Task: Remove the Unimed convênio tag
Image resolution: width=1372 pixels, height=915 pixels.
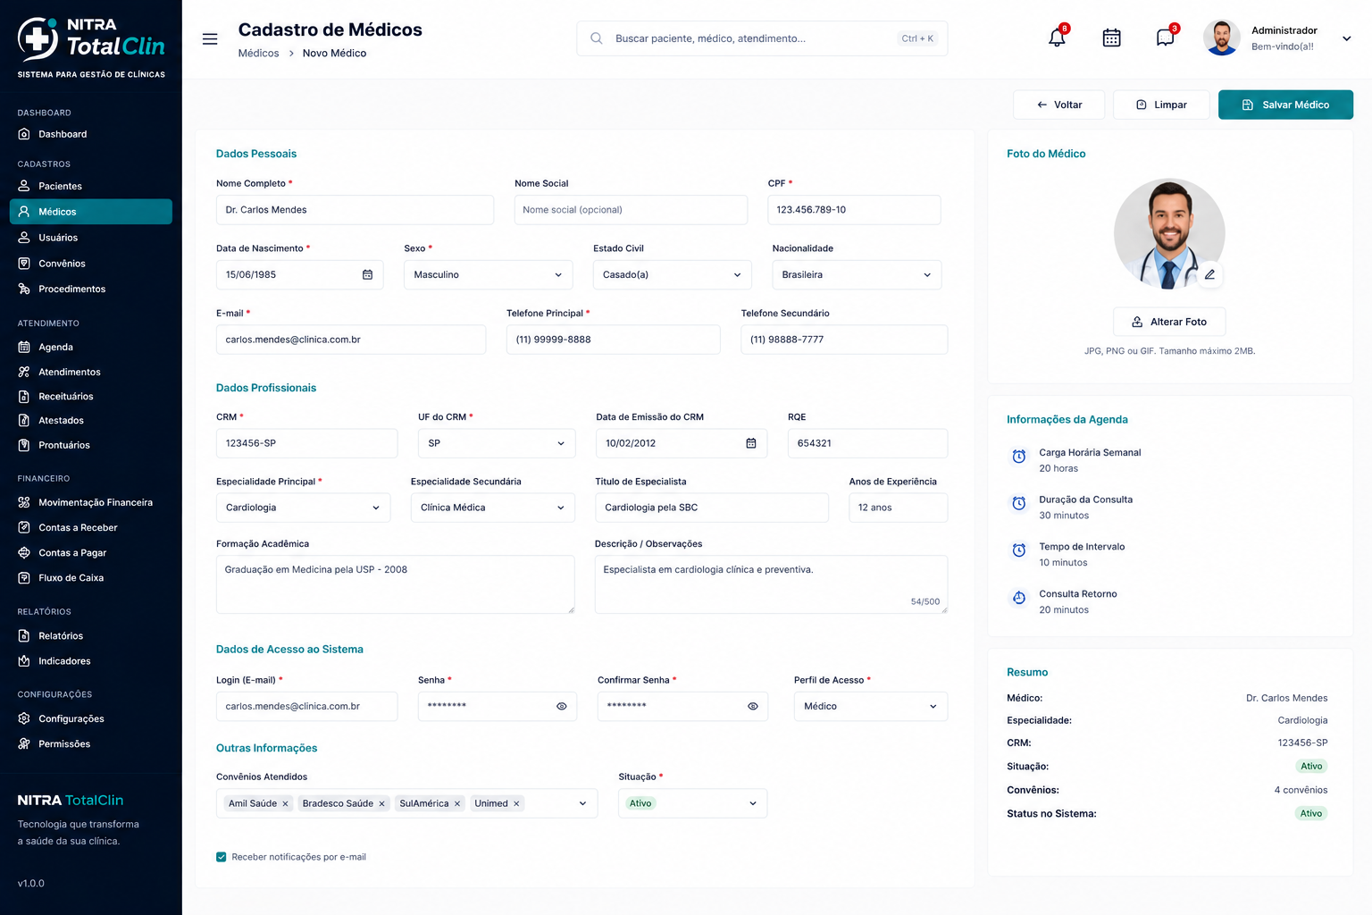Action: (x=516, y=803)
